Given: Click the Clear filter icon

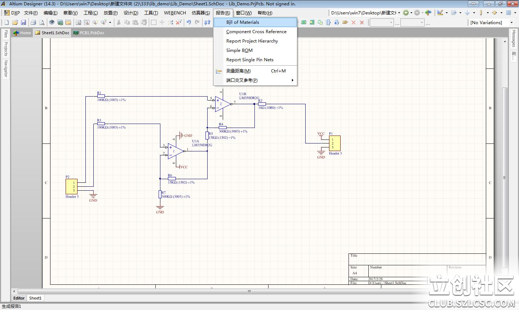Looking at the screenshot, I should click(179, 22).
